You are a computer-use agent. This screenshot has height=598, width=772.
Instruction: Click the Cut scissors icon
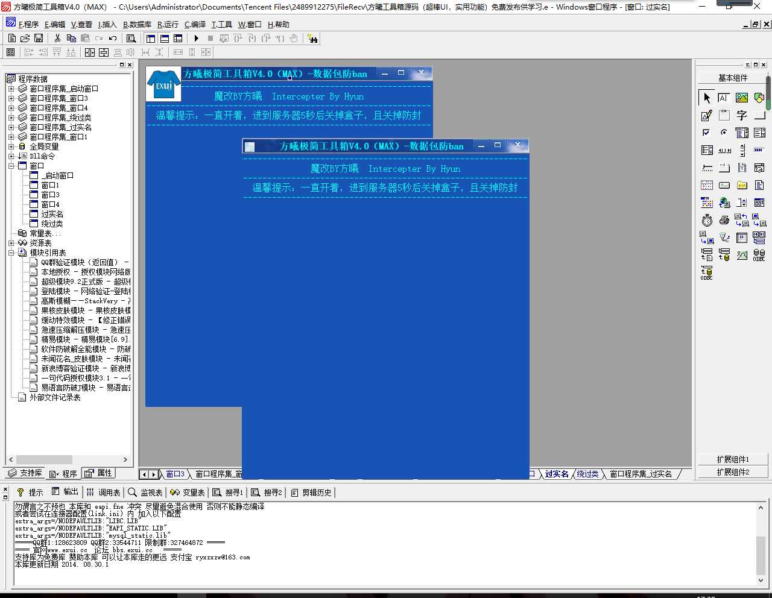[57, 38]
